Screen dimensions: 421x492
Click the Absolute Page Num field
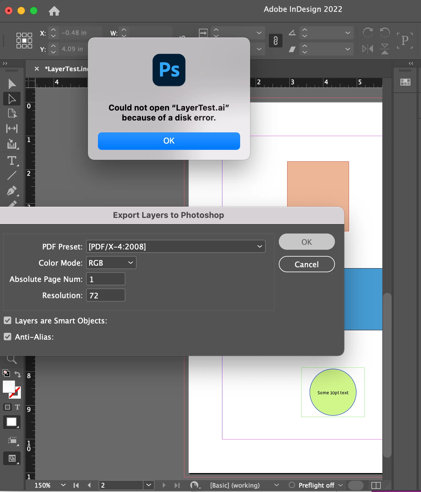click(x=106, y=279)
